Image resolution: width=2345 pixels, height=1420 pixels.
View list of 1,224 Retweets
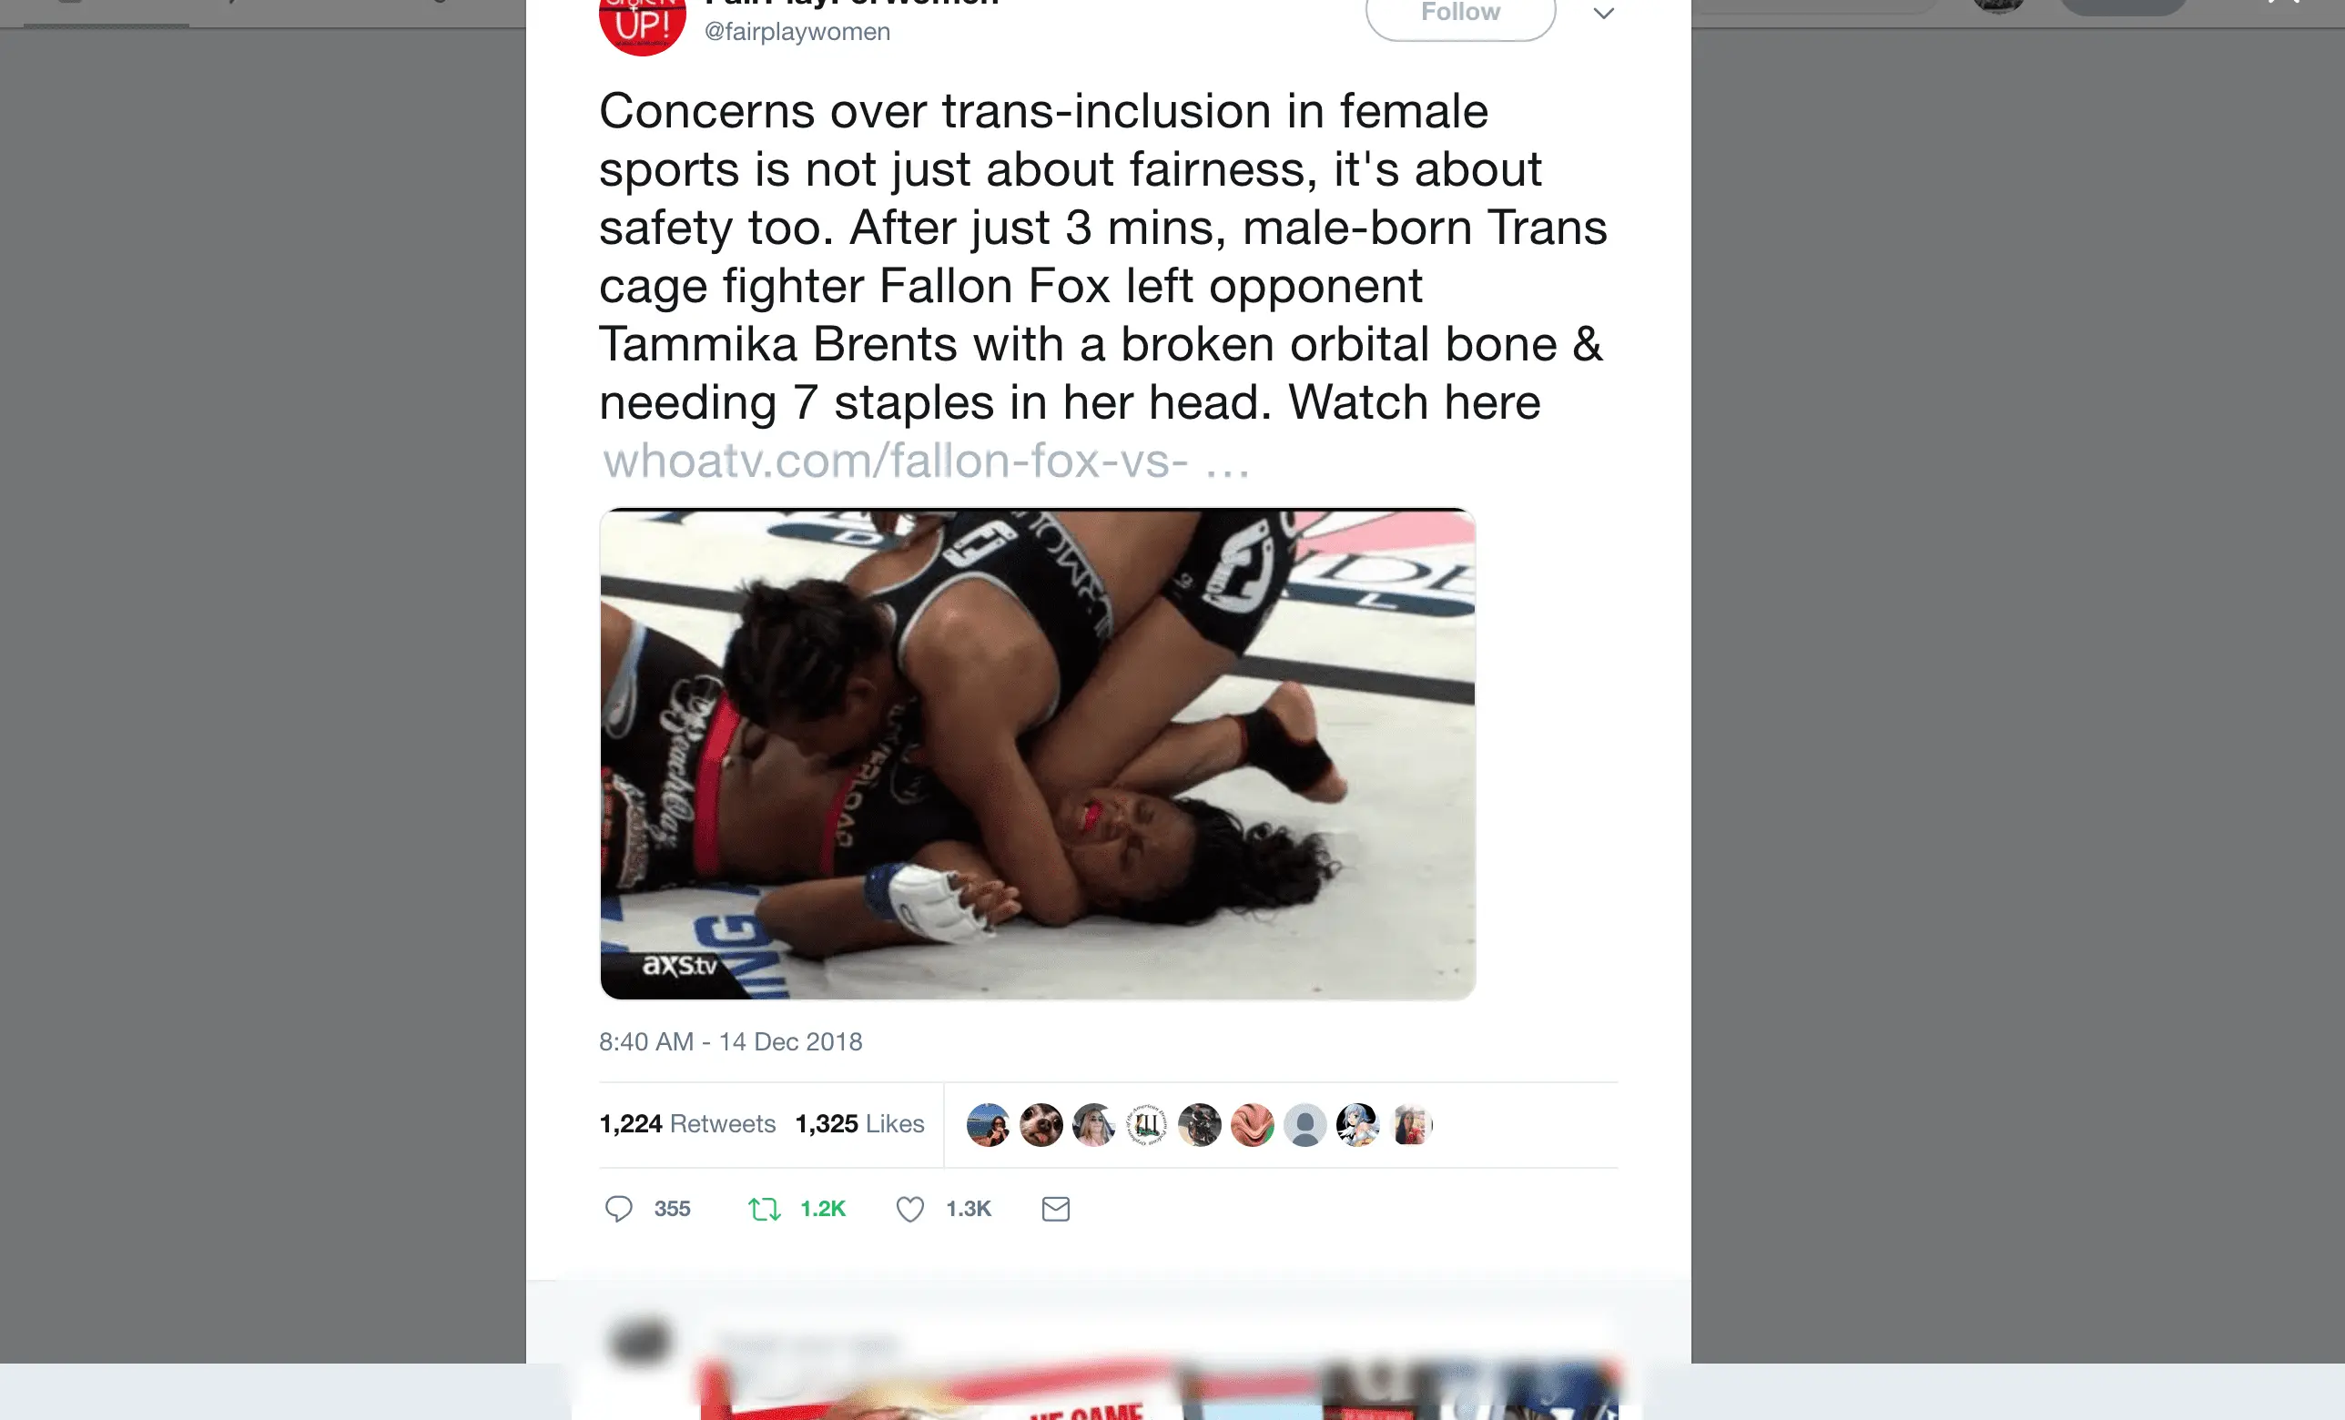click(x=687, y=1124)
